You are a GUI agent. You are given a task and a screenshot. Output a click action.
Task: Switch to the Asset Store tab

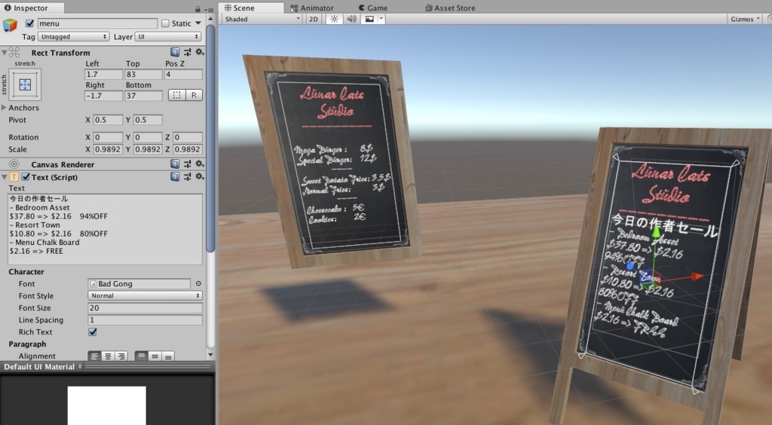pyautogui.click(x=450, y=8)
